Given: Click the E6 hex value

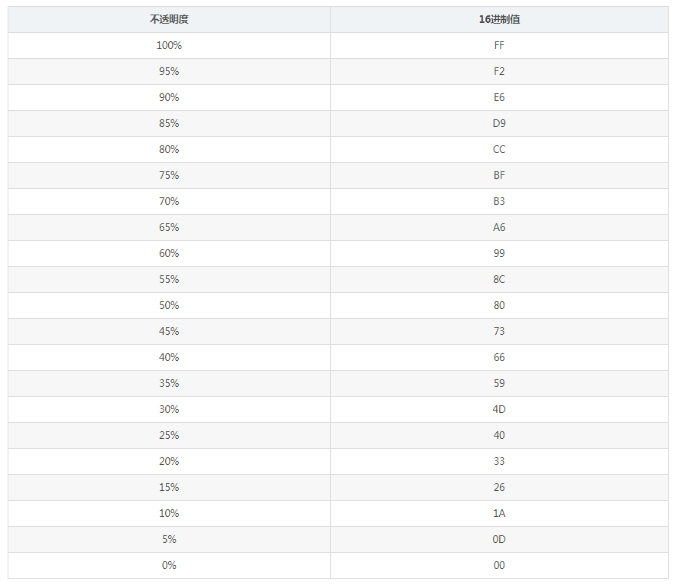Looking at the screenshot, I should [499, 98].
